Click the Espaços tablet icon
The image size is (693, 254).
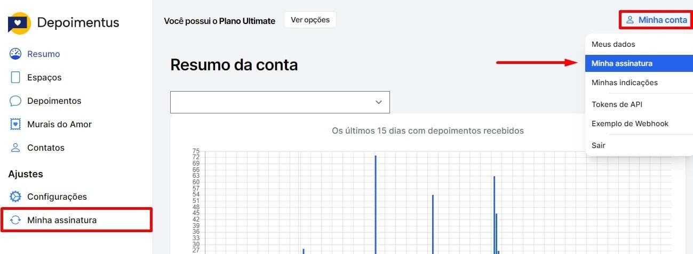tap(15, 77)
